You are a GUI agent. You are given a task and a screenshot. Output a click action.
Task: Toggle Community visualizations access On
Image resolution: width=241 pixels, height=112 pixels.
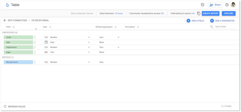[x=163, y=13]
